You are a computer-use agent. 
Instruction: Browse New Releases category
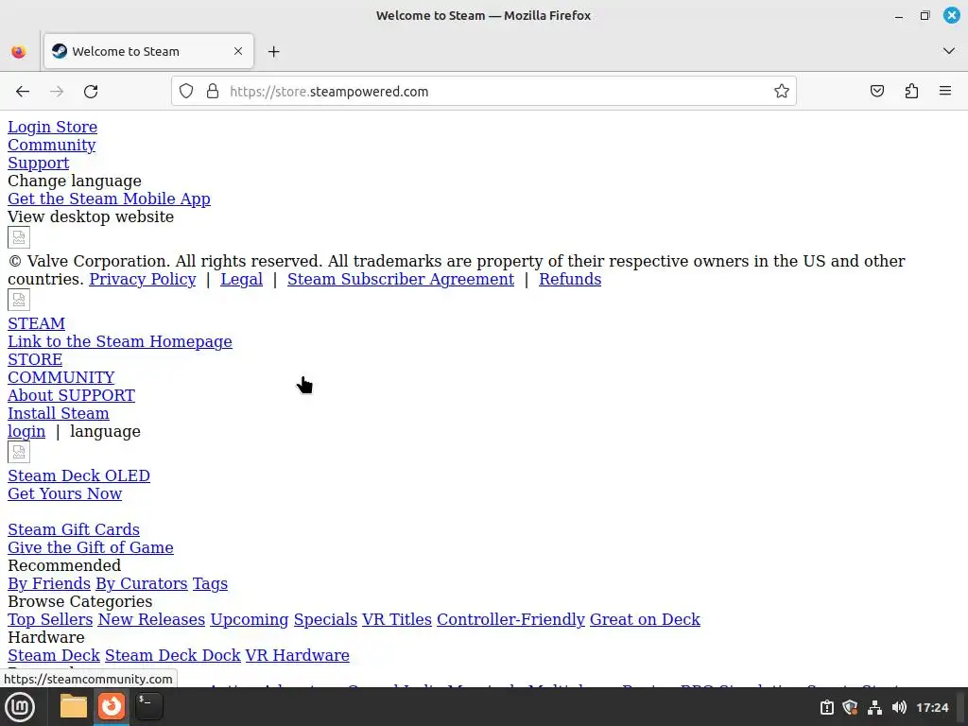(151, 619)
